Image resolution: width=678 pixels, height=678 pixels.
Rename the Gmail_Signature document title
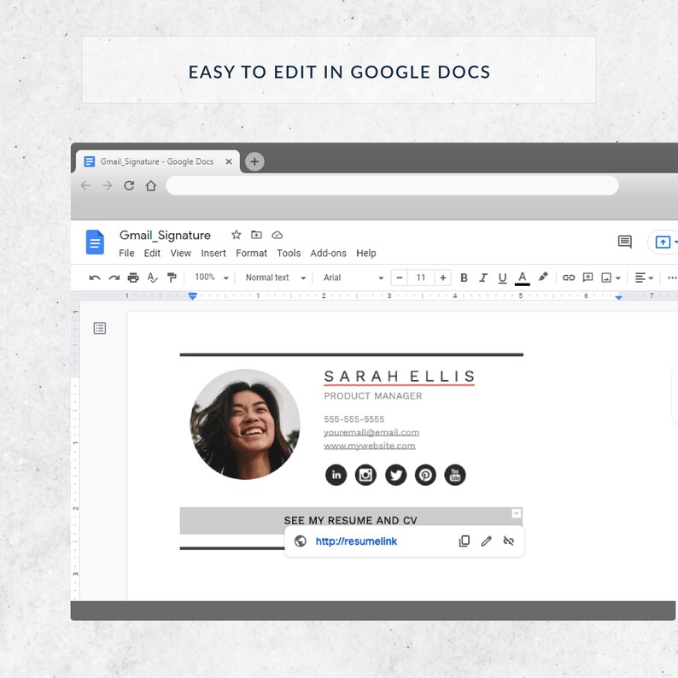pyautogui.click(x=165, y=235)
